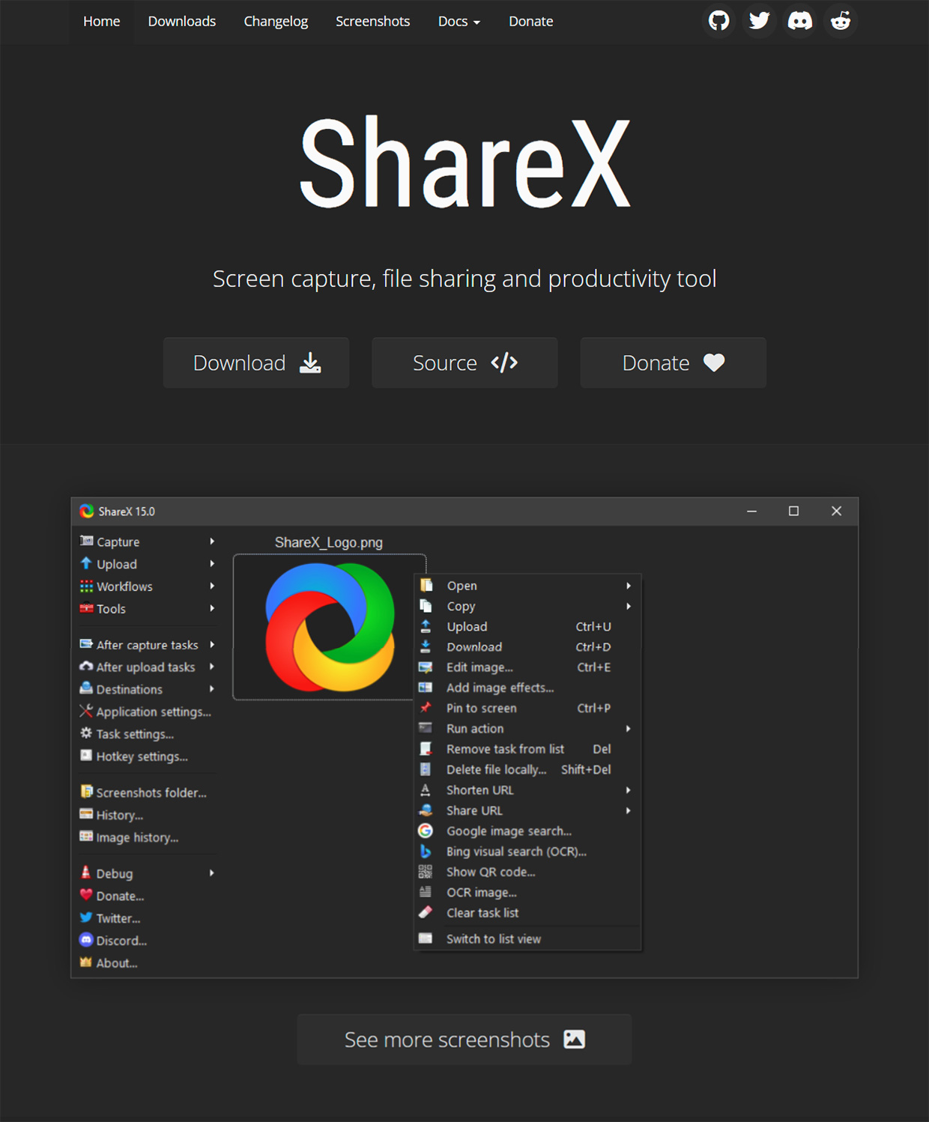929x1122 pixels.
Task: Click Show QR code option
Action: (x=490, y=872)
